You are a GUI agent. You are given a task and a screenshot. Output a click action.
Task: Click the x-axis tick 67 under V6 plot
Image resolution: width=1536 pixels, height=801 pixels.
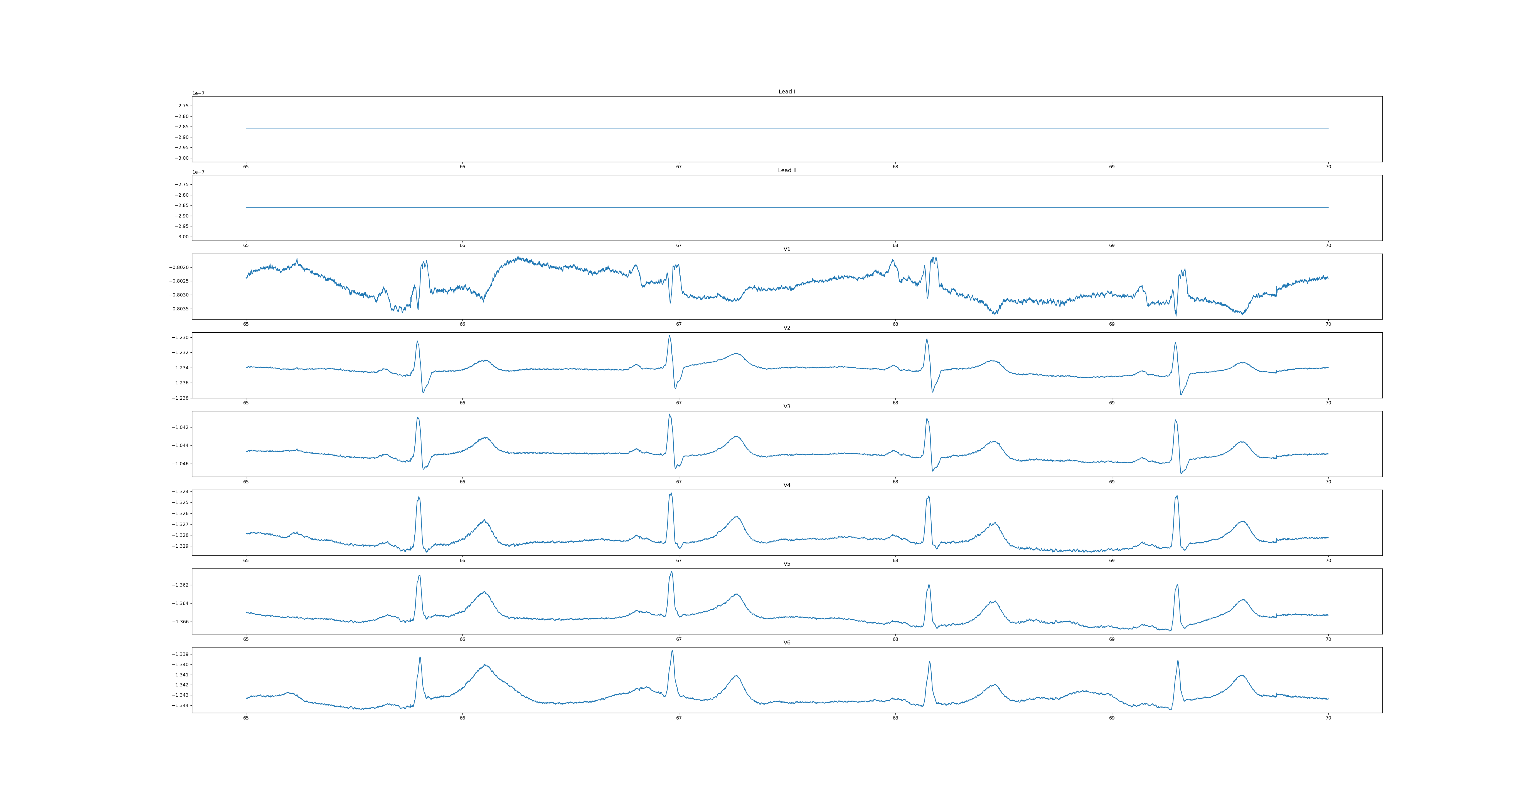(679, 718)
